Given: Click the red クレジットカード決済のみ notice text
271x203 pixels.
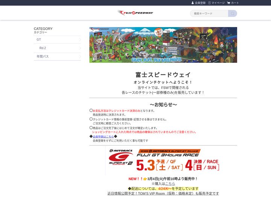Looking at the screenshot, I should click(116, 111).
